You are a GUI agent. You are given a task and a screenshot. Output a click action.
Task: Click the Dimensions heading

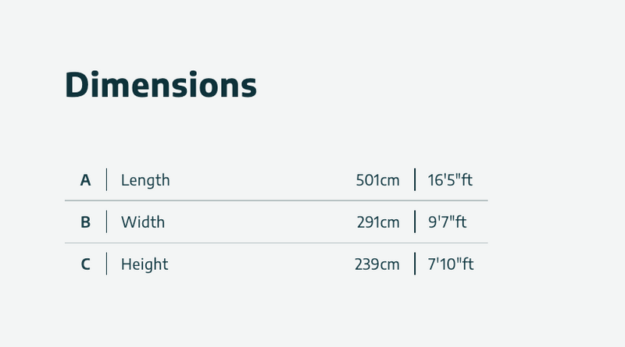coord(160,85)
